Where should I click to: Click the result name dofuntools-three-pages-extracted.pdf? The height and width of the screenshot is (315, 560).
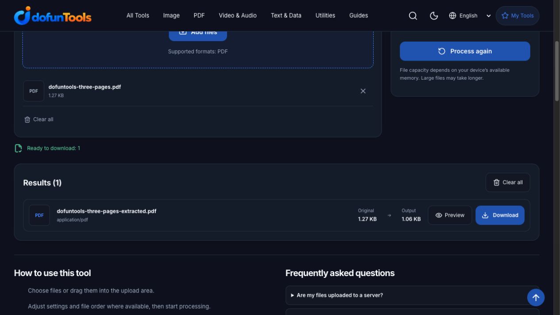point(107,211)
